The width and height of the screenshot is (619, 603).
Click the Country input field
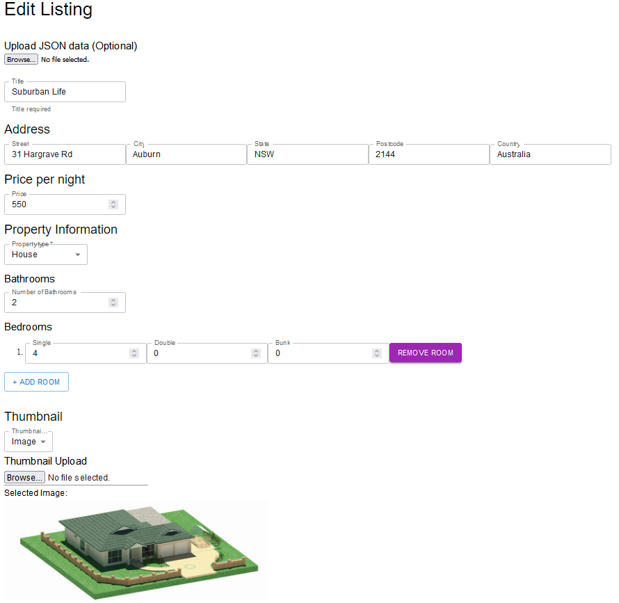point(549,154)
